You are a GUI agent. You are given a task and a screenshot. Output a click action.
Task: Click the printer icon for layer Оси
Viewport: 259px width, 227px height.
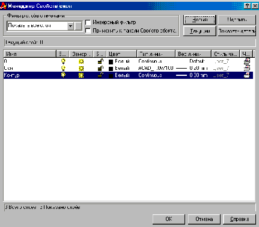(247, 68)
